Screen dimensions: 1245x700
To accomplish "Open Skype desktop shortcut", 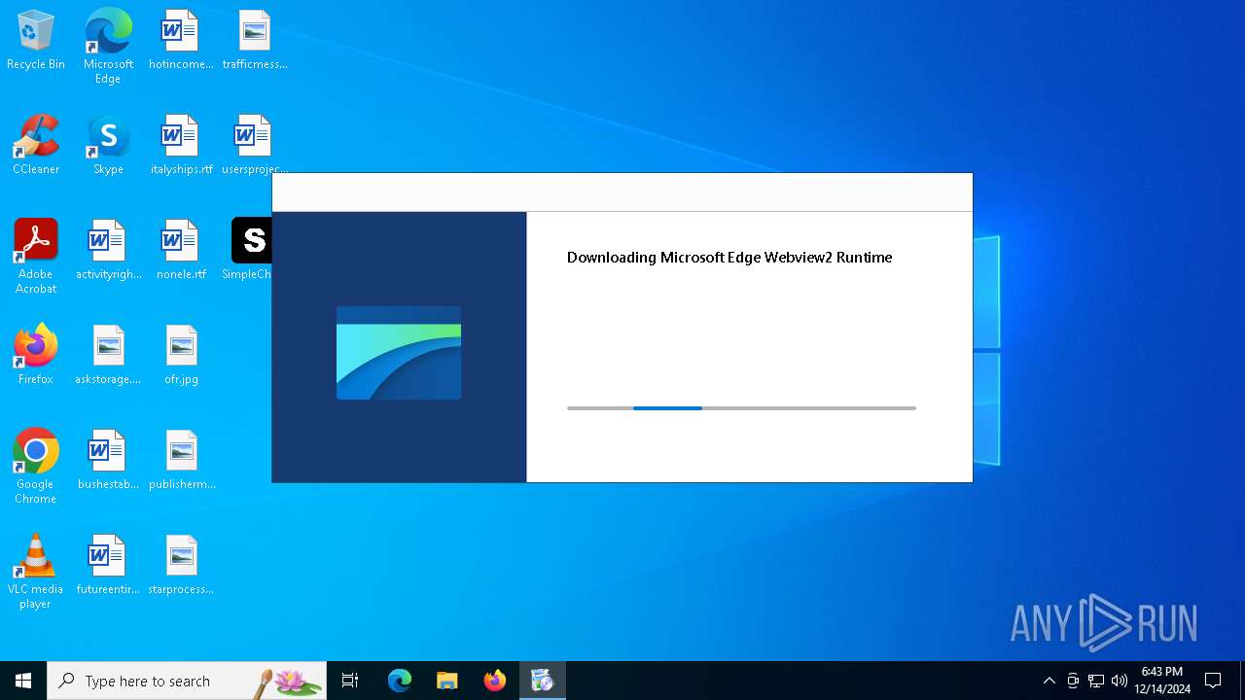I will 108,146.
